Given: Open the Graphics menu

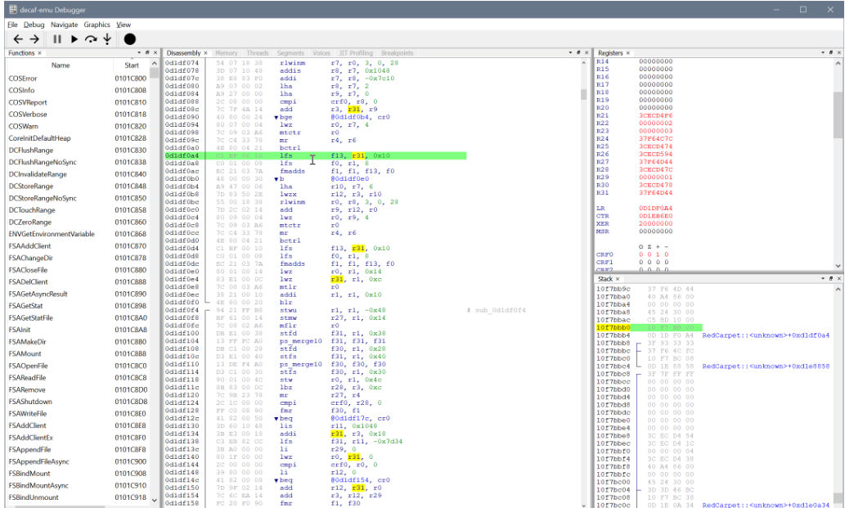Looking at the screenshot, I should 97,25.
